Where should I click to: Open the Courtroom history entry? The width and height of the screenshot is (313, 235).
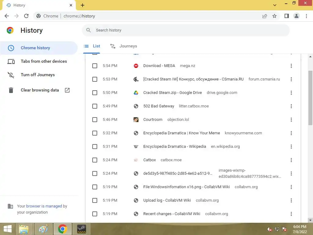coord(153,120)
